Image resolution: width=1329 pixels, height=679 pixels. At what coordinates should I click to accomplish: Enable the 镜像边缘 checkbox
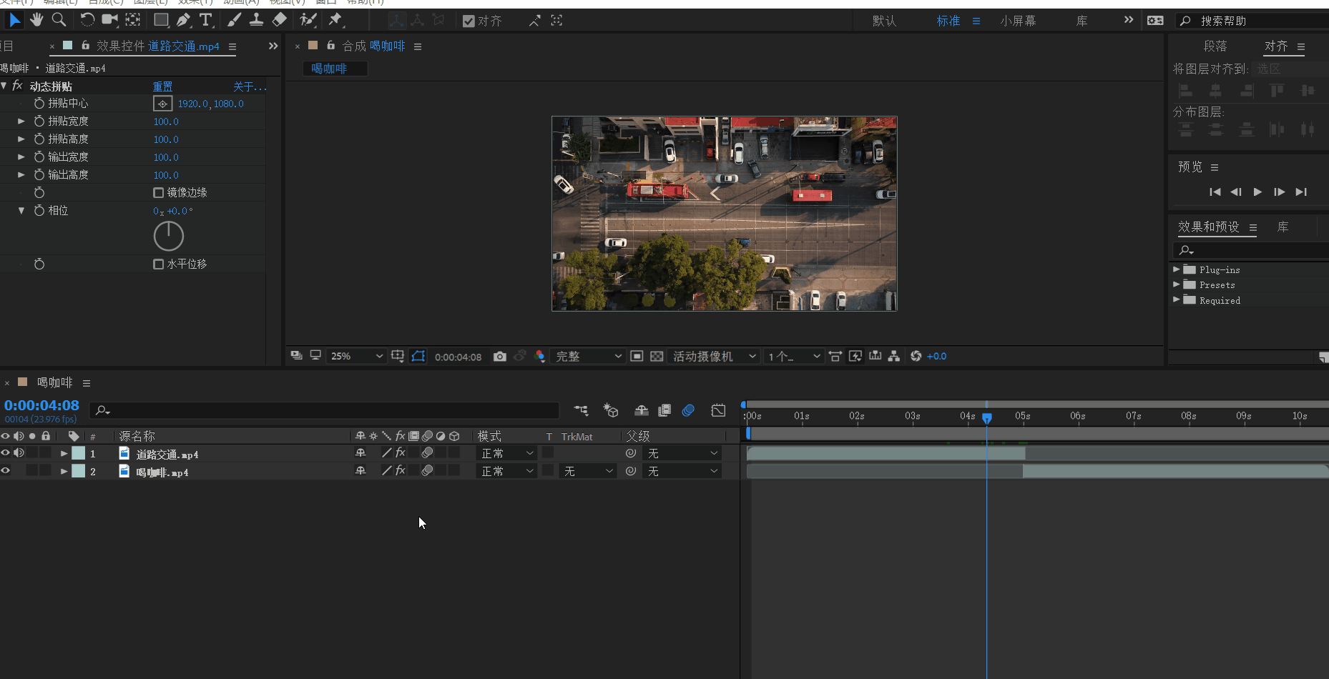pyautogui.click(x=159, y=193)
